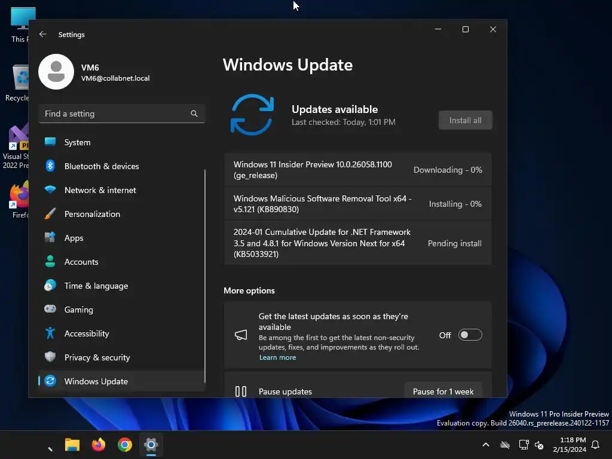Click the taskbar clock showing 1:18 PM

(570, 445)
